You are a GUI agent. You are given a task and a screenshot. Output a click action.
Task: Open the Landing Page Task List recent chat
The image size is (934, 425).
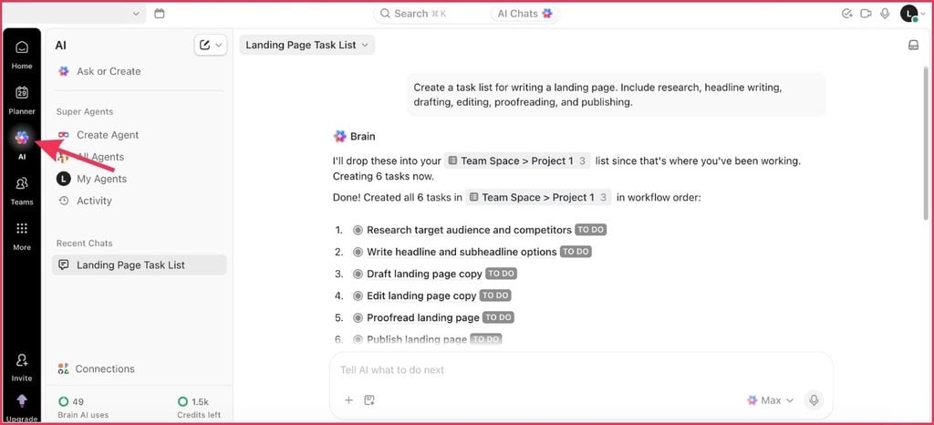pos(140,264)
